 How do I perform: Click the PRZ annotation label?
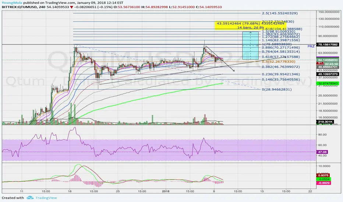pos(311,46)
